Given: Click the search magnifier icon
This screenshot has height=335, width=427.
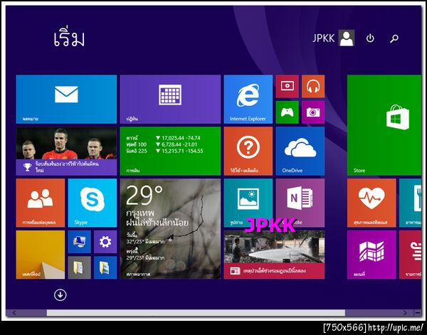Looking at the screenshot, I should tap(394, 38).
